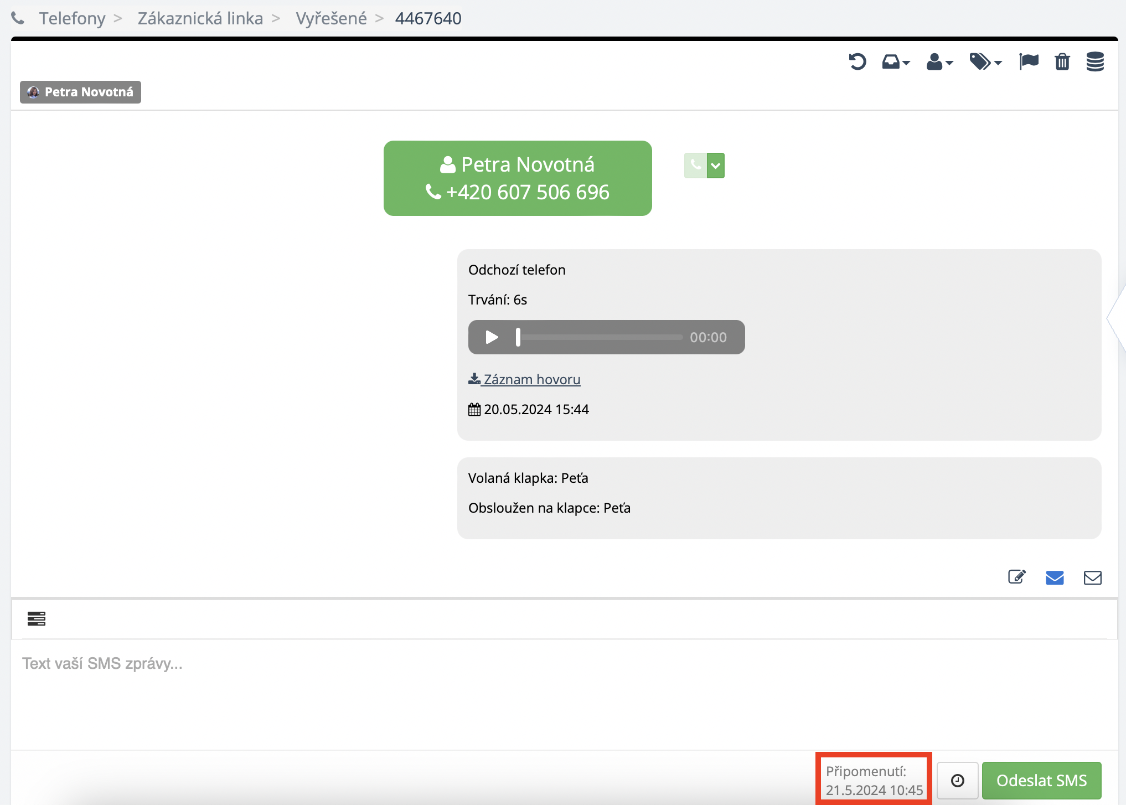1126x805 pixels.
Task: Expand the call options chevron
Action: [716, 165]
